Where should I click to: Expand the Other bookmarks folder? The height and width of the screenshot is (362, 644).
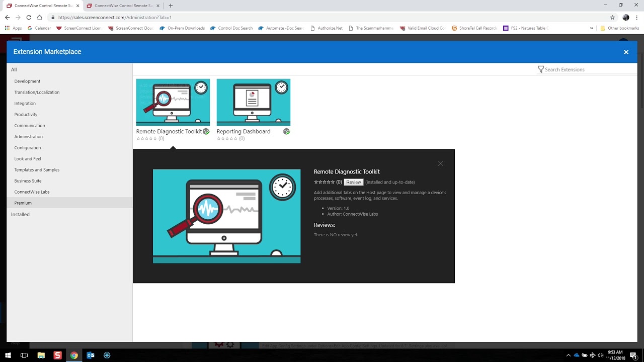click(x=619, y=28)
